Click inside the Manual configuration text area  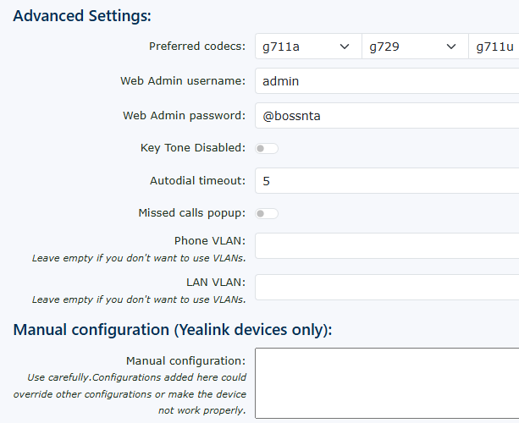click(x=387, y=383)
